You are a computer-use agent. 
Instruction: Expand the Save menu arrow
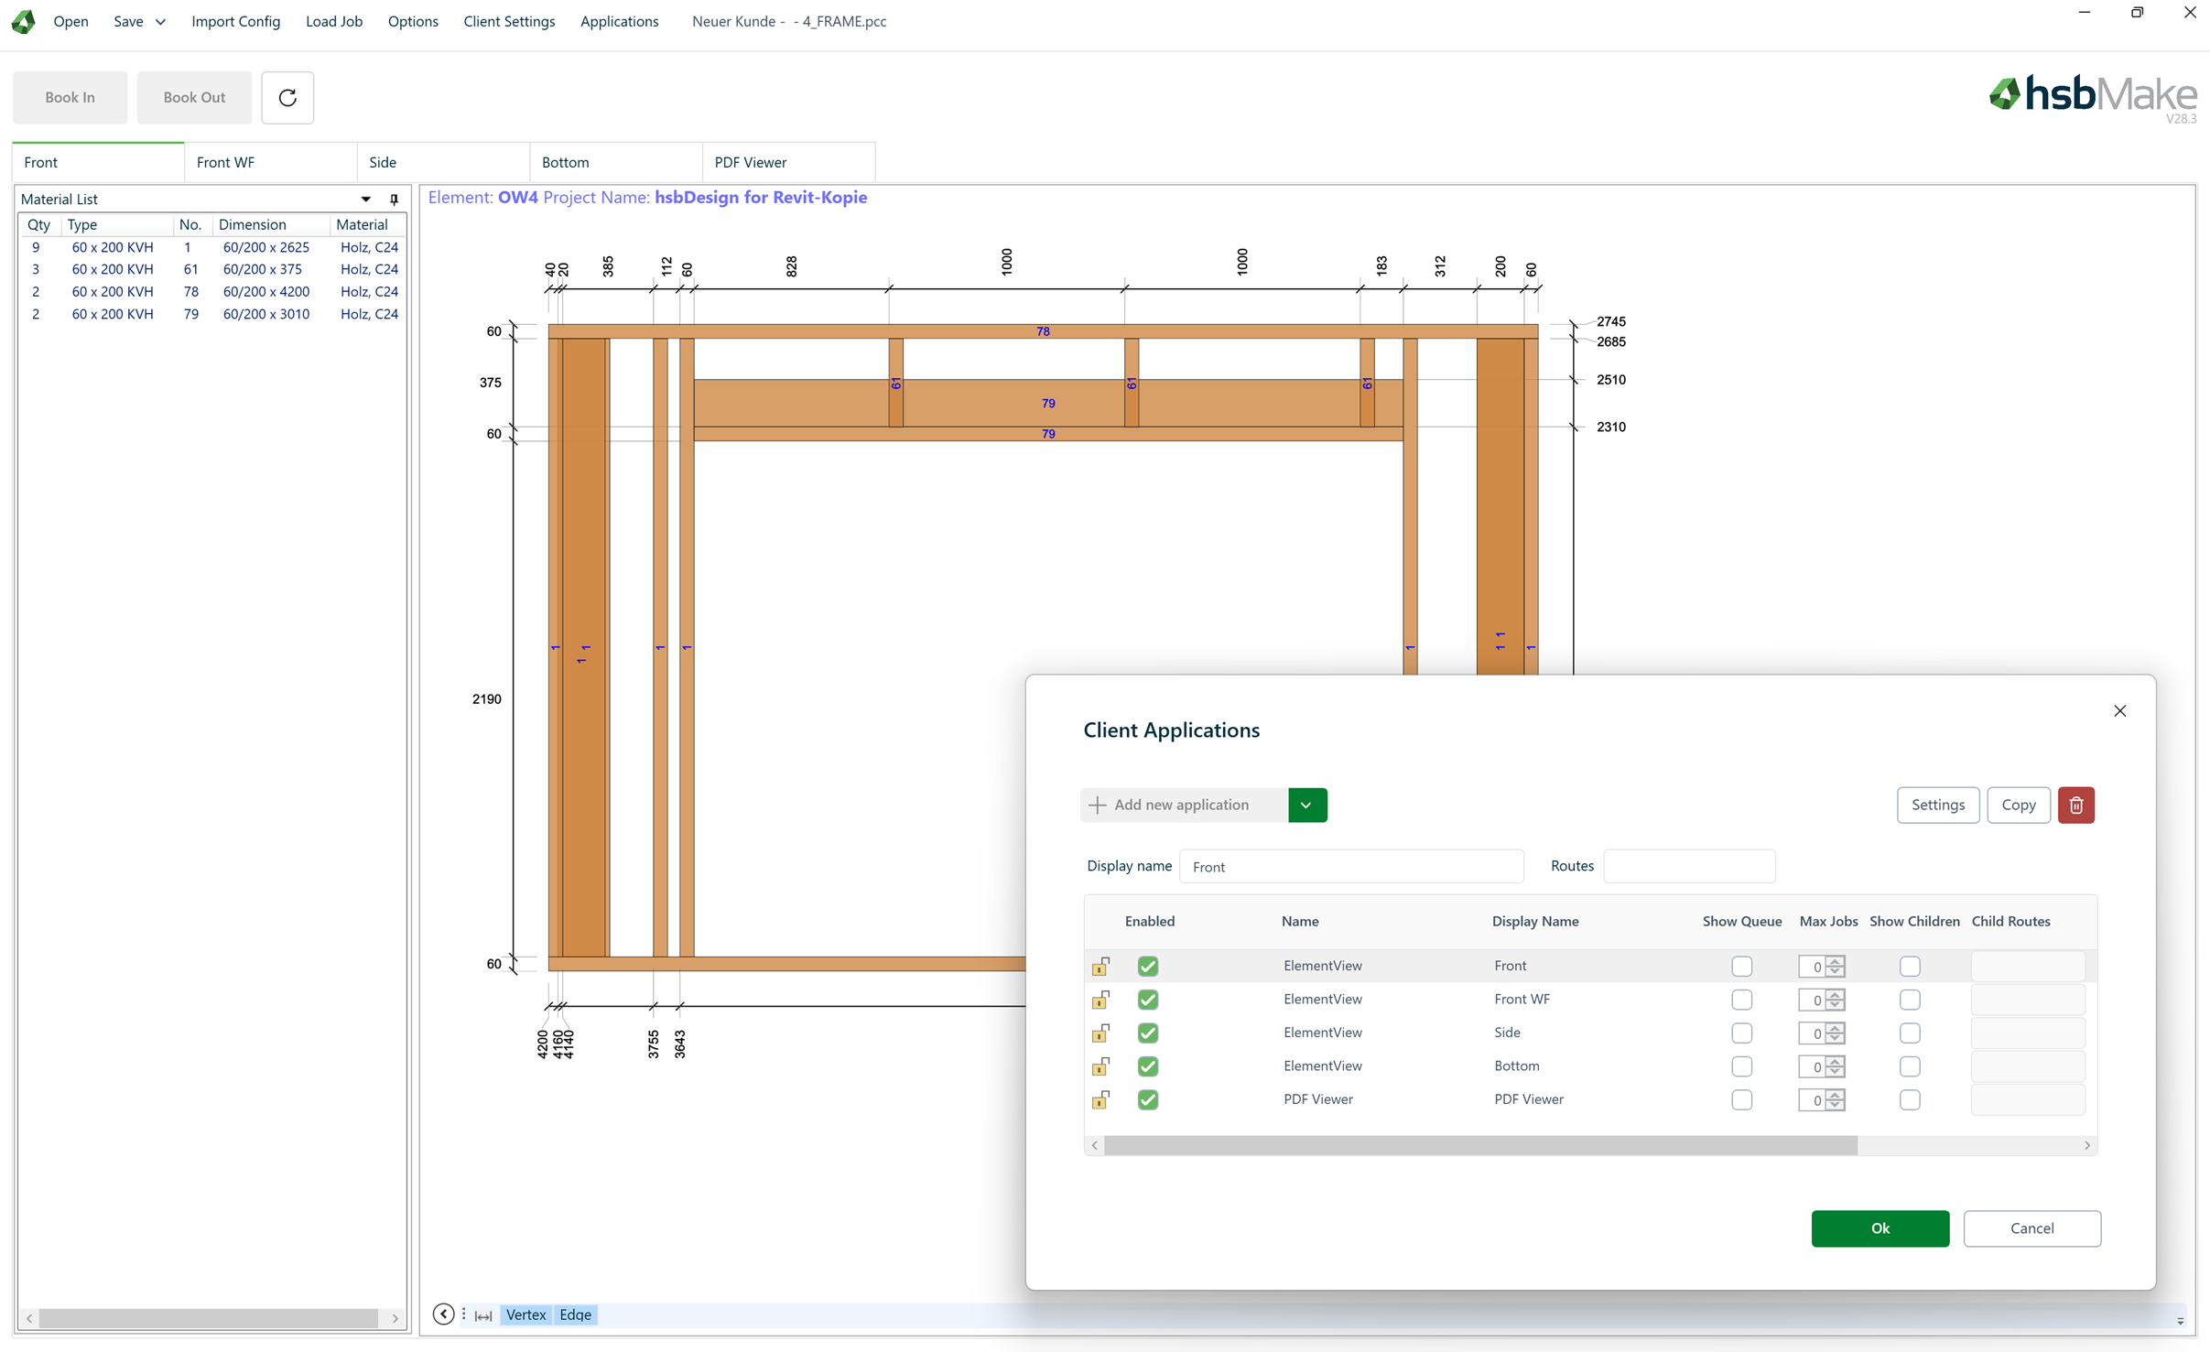point(160,22)
